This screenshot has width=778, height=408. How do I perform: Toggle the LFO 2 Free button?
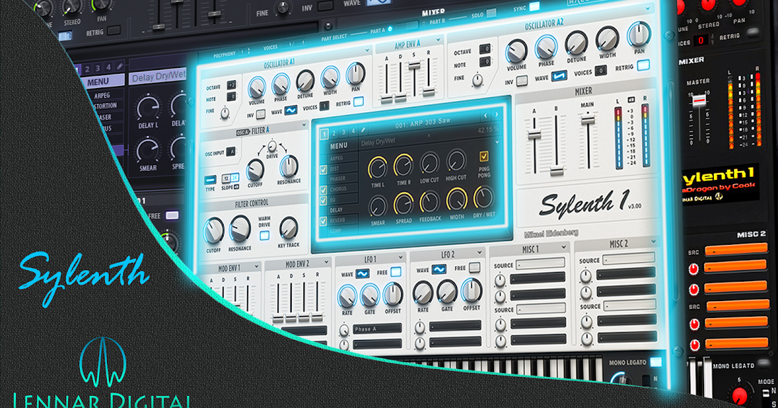point(475,267)
